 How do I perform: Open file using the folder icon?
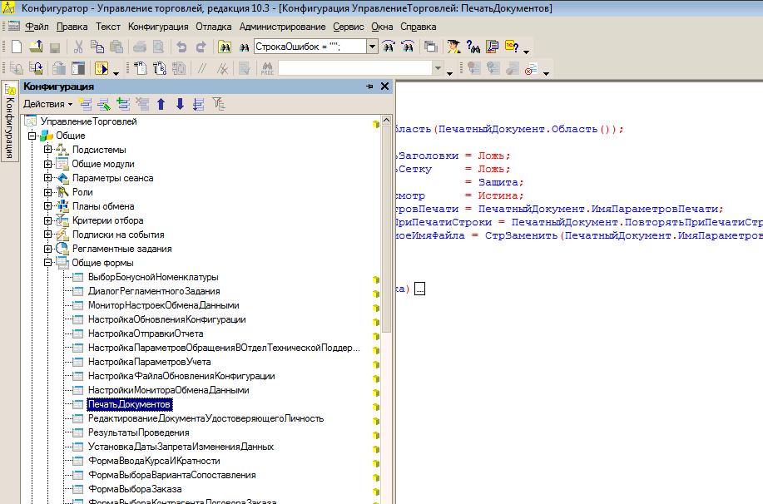point(36,47)
